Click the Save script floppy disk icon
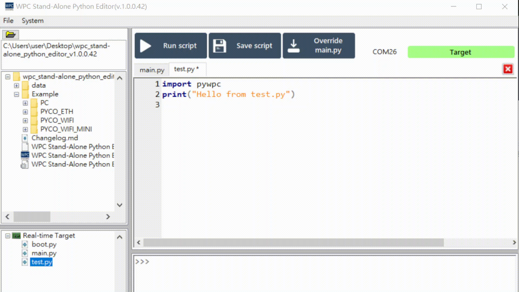This screenshot has height=292, width=519. (x=219, y=45)
